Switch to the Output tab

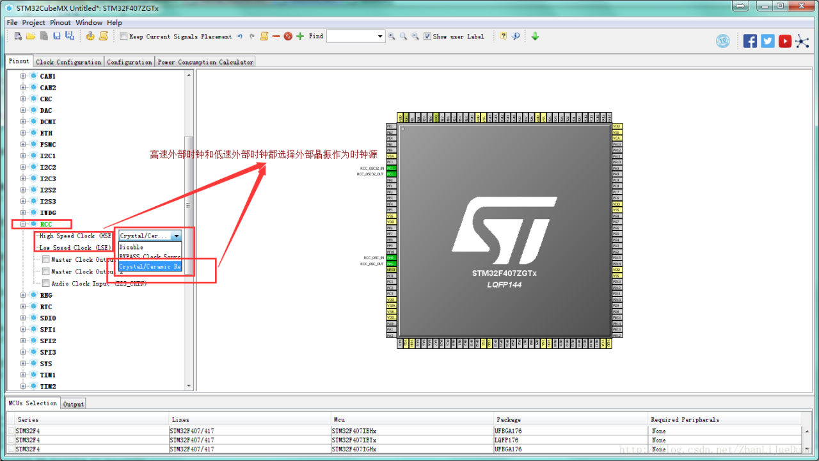[x=73, y=404]
